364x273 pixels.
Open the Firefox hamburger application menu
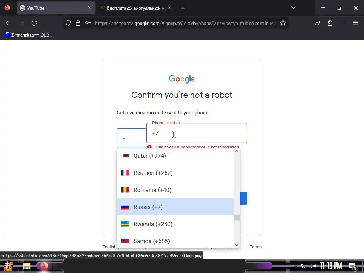355,23
